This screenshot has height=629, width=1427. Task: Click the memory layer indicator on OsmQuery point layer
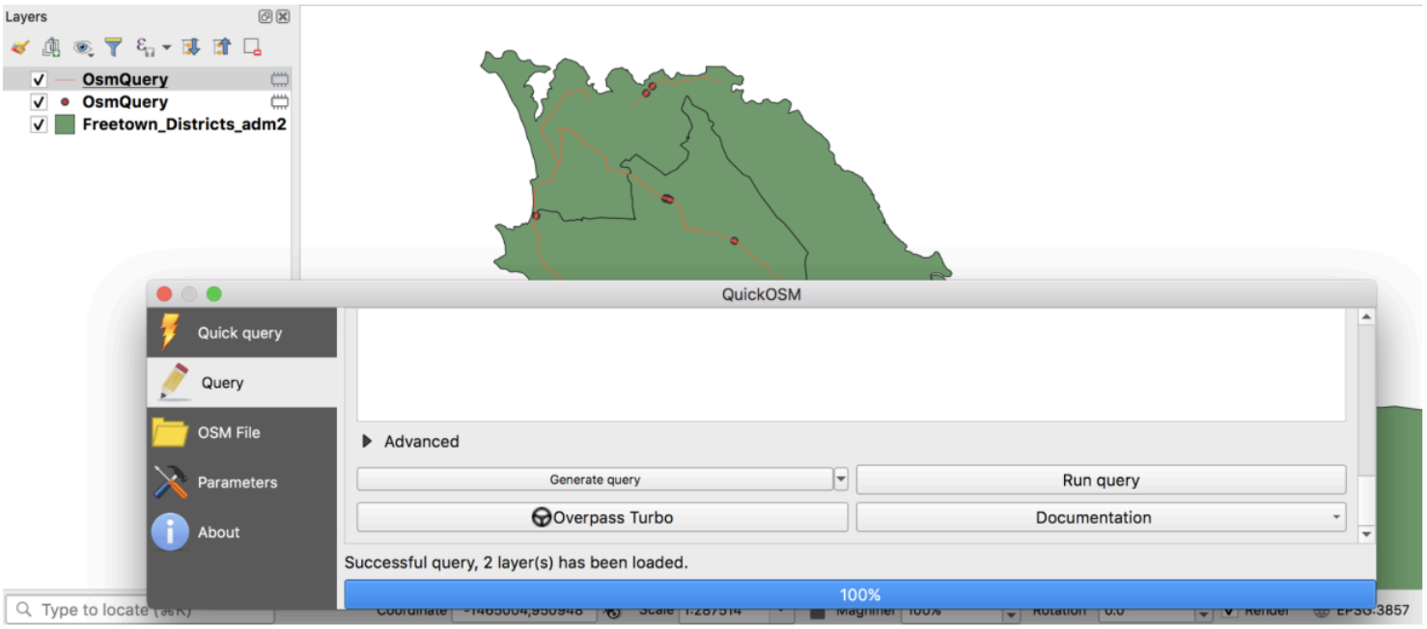coord(280,101)
